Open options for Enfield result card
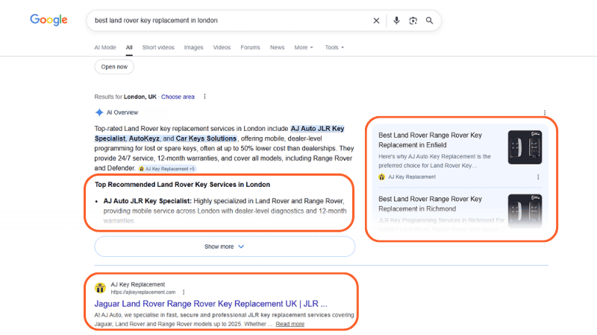597x335 pixels. pyautogui.click(x=538, y=177)
